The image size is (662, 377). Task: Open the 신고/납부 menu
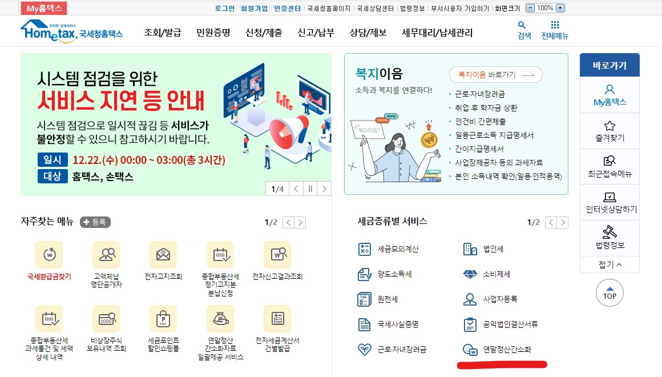(x=316, y=33)
